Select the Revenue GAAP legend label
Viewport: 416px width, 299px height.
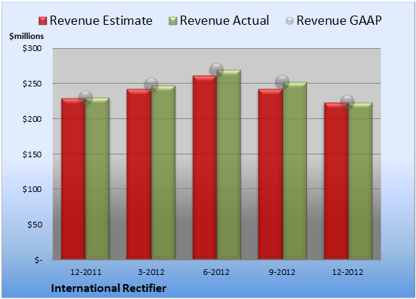[339, 21]
